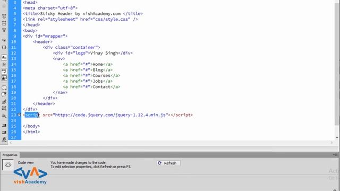This screenshot has height=191, width=340.
Task: Click the 'Blog' link text on line 15
Action: coord(98,70)
